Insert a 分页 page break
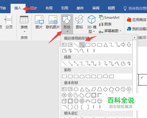 coord(9,22)
